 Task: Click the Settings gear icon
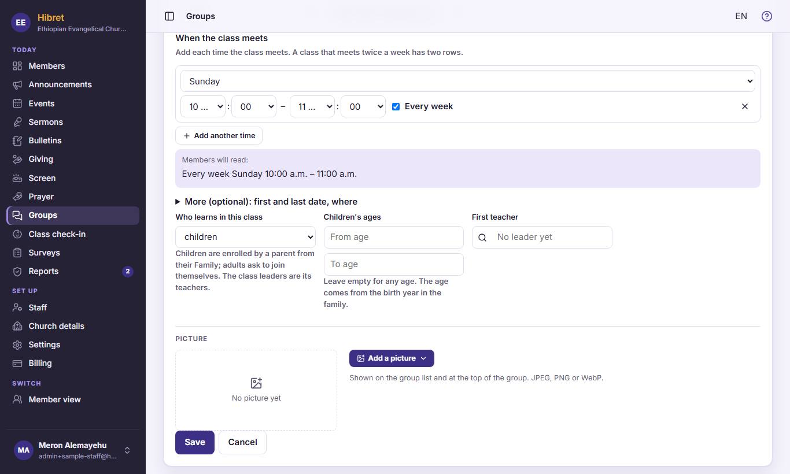[x=17, y=345]
